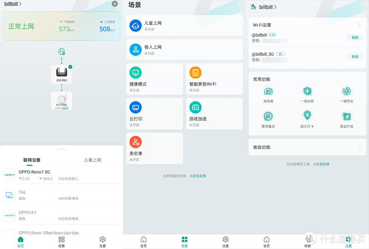This screenshot has height=249, width=369.
Task: Open the 测网速 speed test tool
Action: click(268, 92)
